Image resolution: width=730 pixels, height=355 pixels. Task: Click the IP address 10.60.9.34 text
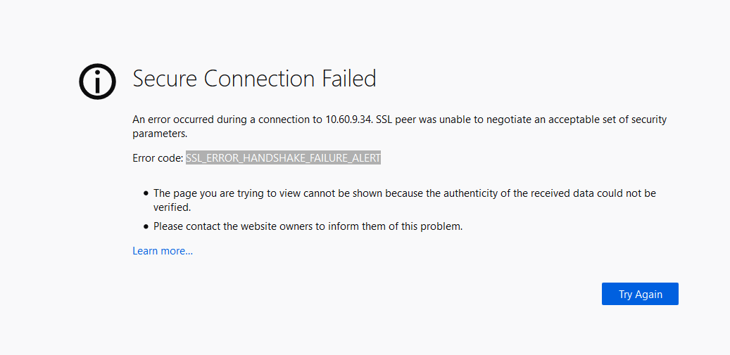pos(348,120)
